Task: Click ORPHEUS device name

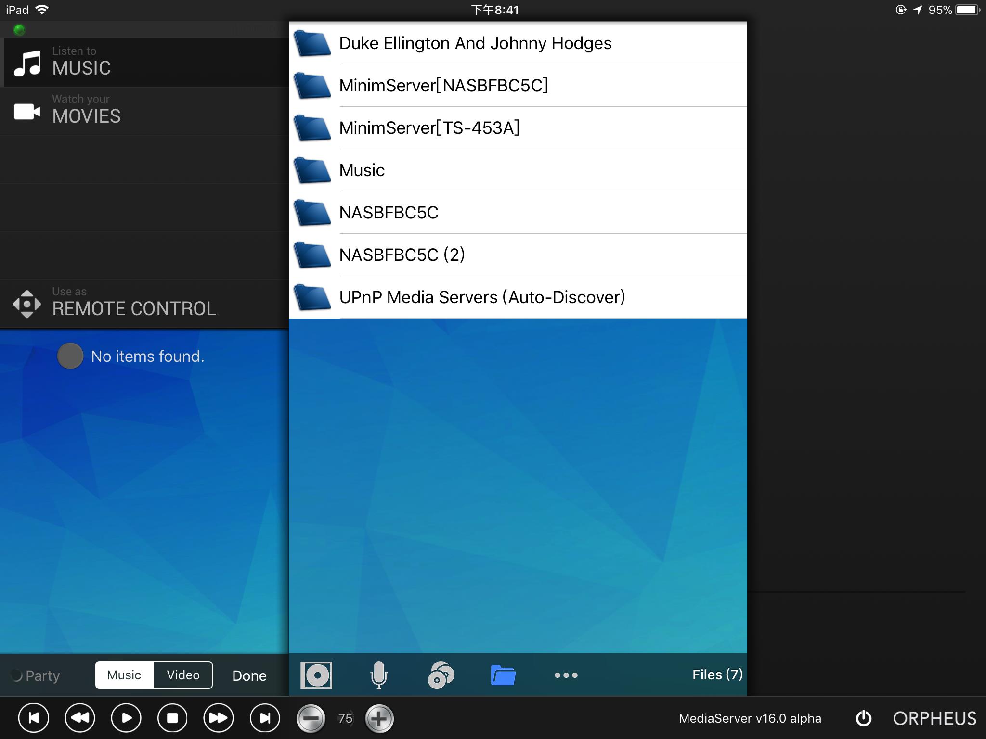Action: tap(934, 718)
